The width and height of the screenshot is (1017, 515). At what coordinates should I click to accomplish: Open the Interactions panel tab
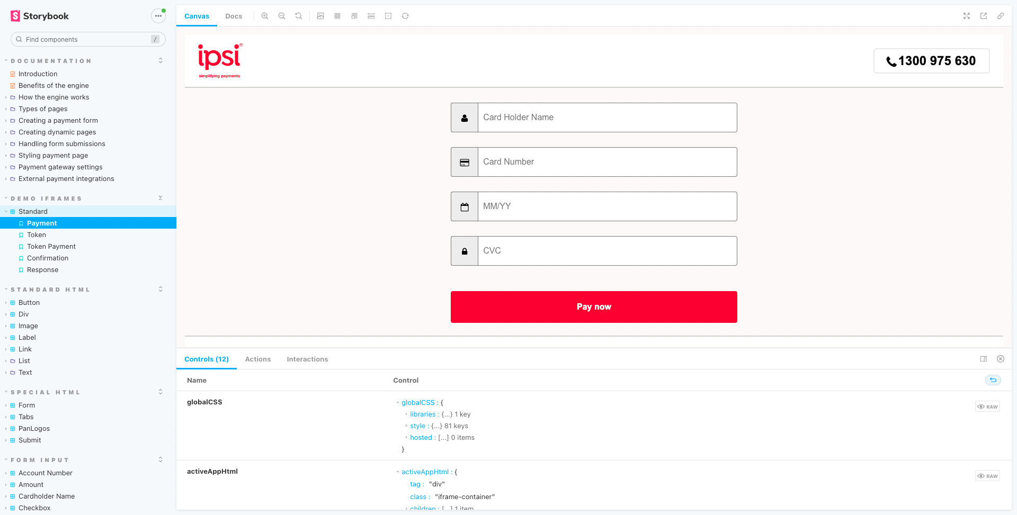[307, 359]
